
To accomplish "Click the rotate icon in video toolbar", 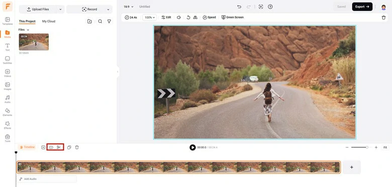I will 188,18.
